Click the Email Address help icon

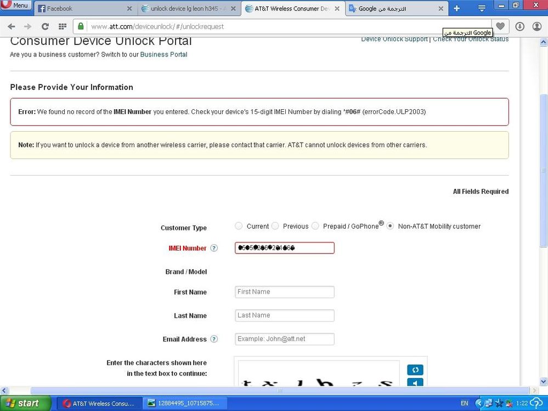click(x=214, y=339)
